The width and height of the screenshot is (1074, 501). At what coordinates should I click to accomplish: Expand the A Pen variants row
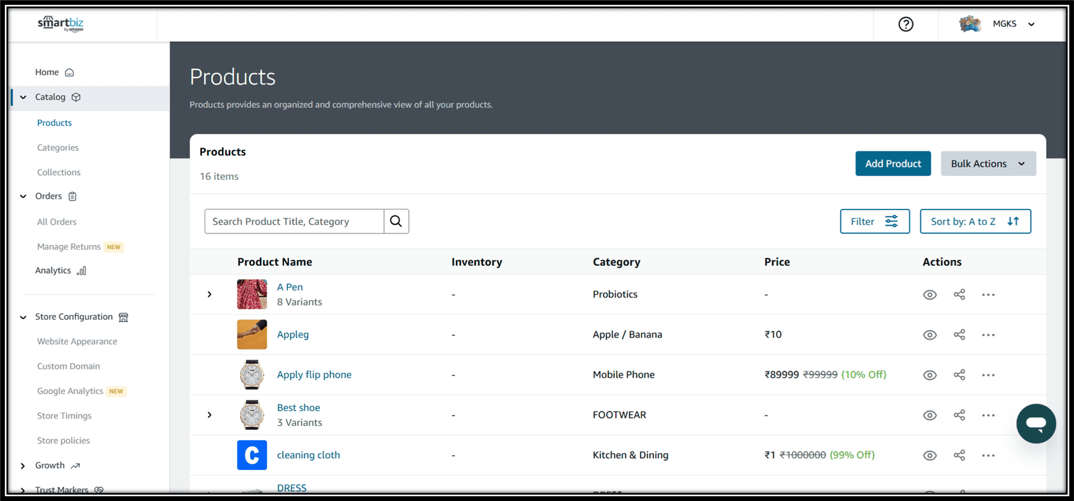coord(209,294)
